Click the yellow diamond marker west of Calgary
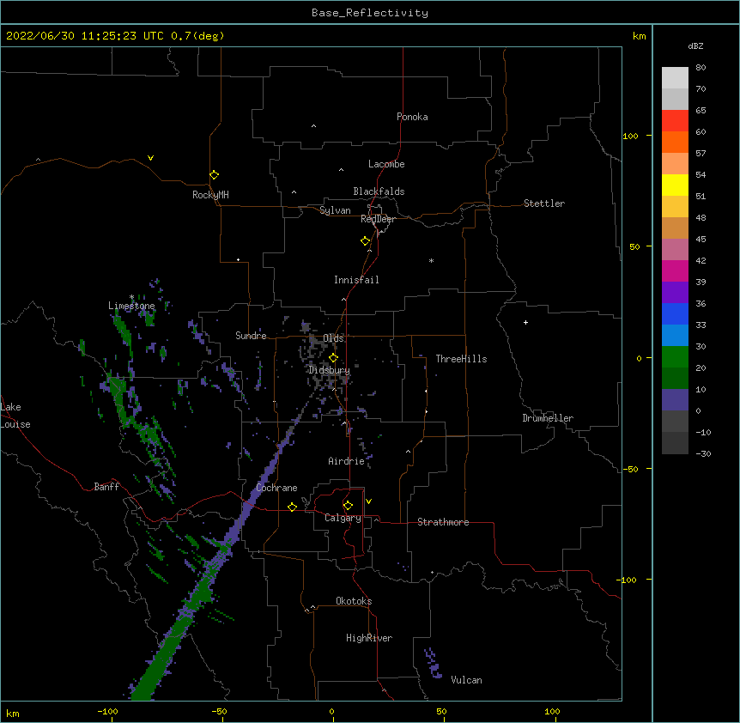The width and height of the screenshot is (740, 723). click(292, 507)
